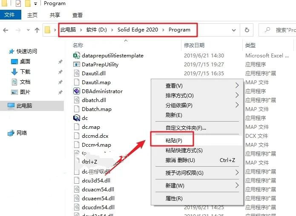Open the recent locations dropdown arrow

click(28, 30)
